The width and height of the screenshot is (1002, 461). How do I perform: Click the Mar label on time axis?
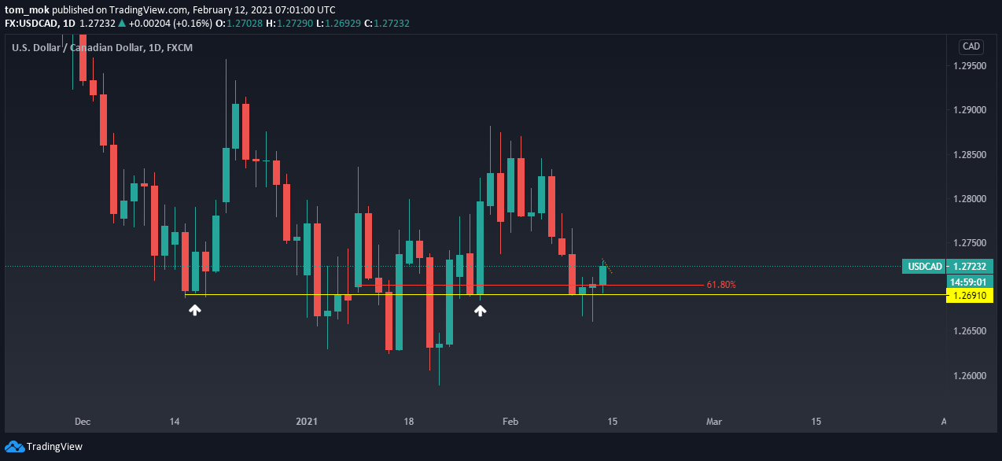714,422
